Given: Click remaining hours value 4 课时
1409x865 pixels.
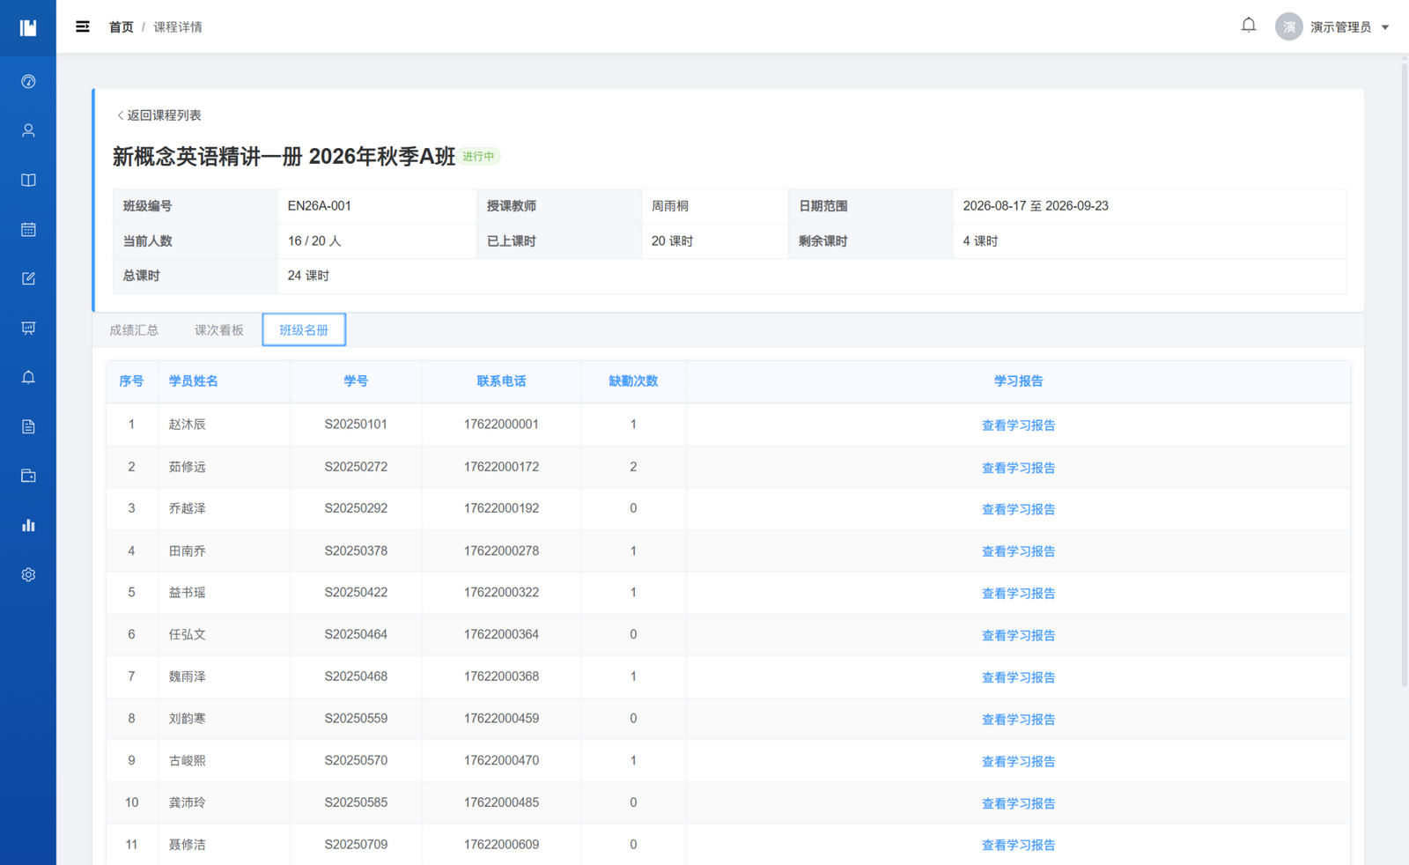Looking at the screenshot, I should pyautogui.click(x=980, y=241).
